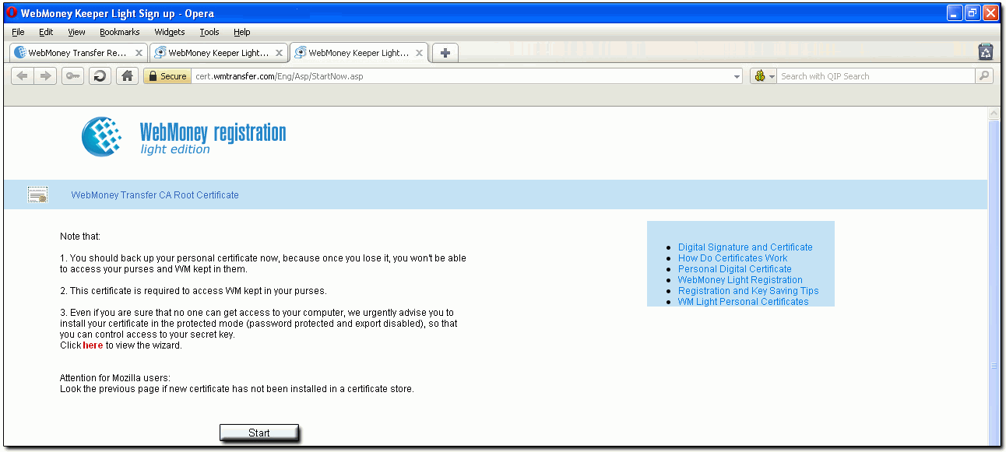Click the Secure padlock badge
The image size is (1006, 452).
pyautogui.click(x=167, y=76)
